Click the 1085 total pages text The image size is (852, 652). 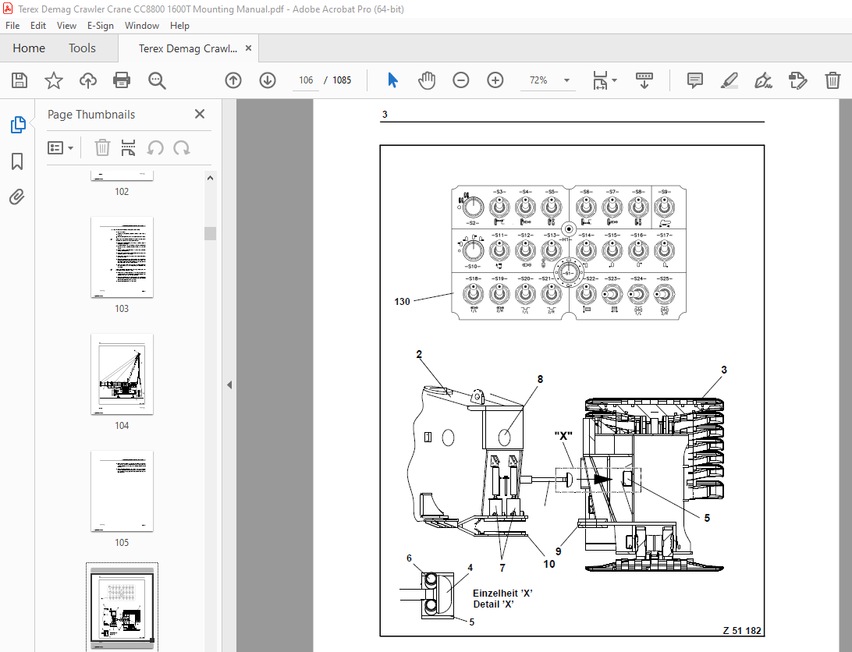[x=342, y=80]
